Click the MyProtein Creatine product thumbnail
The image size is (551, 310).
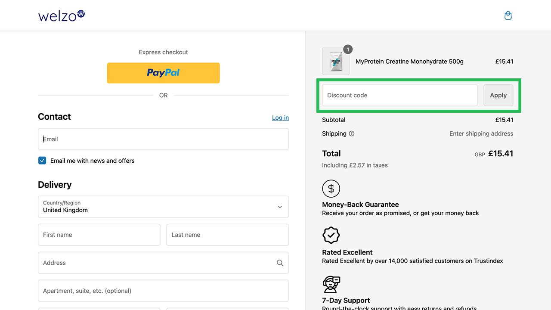336,61
